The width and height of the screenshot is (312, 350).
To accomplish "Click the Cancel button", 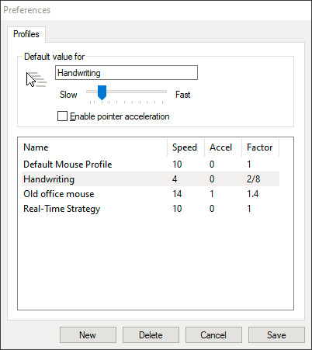I will pyautogui.click(x=213, y=335).
